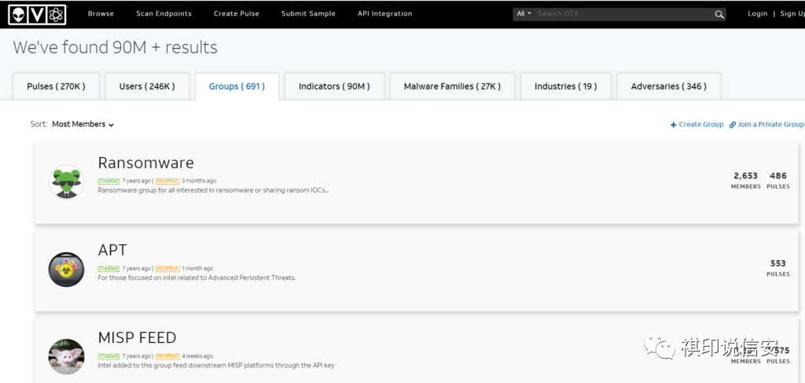Click the search magnifier icon
The width and height of the screenshot is (805, 383).
point(719,14)
